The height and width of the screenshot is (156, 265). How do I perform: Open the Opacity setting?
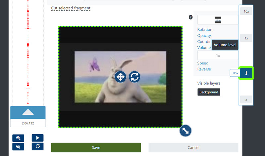[x=204, y=36]
